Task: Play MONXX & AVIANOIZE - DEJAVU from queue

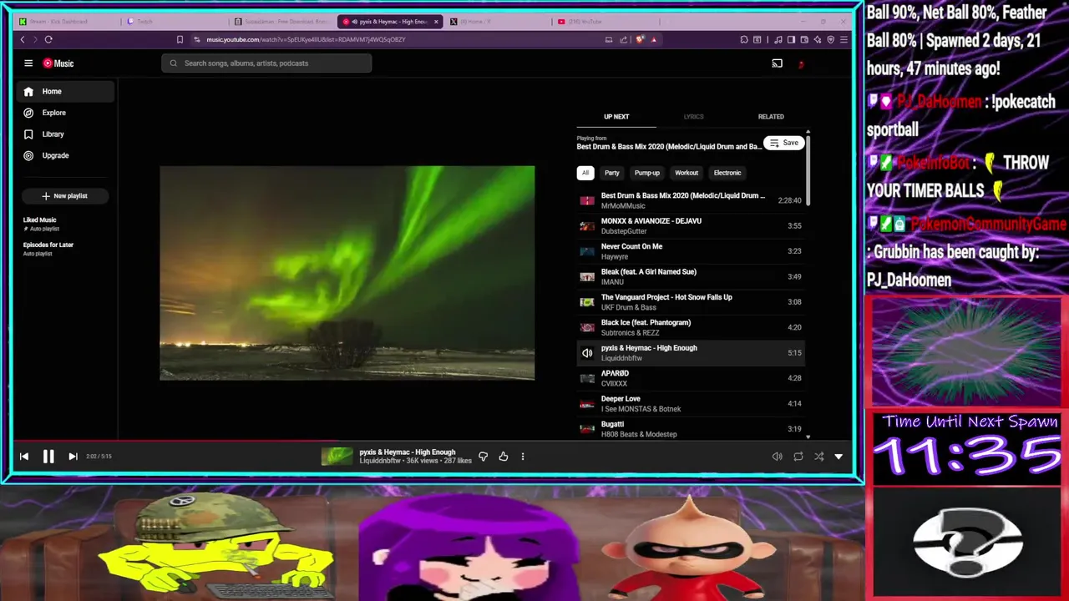Action: (691, 226)
